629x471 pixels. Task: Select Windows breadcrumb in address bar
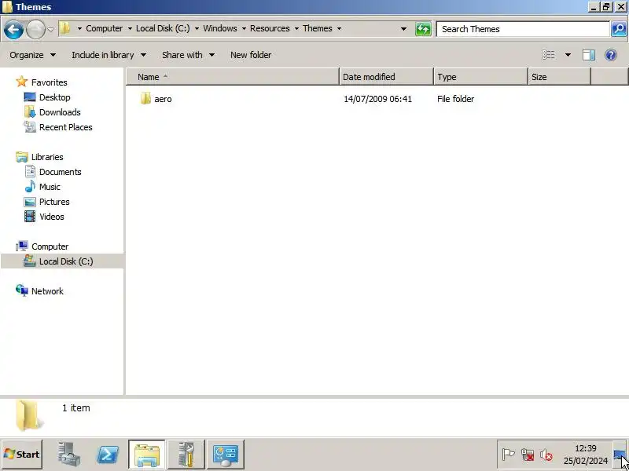coord(220,28)
